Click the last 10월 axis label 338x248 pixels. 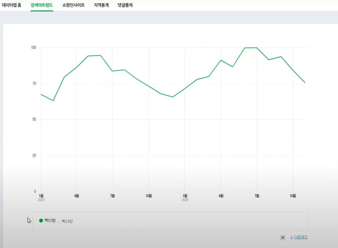pyautogui.click(x=293, y=195)
